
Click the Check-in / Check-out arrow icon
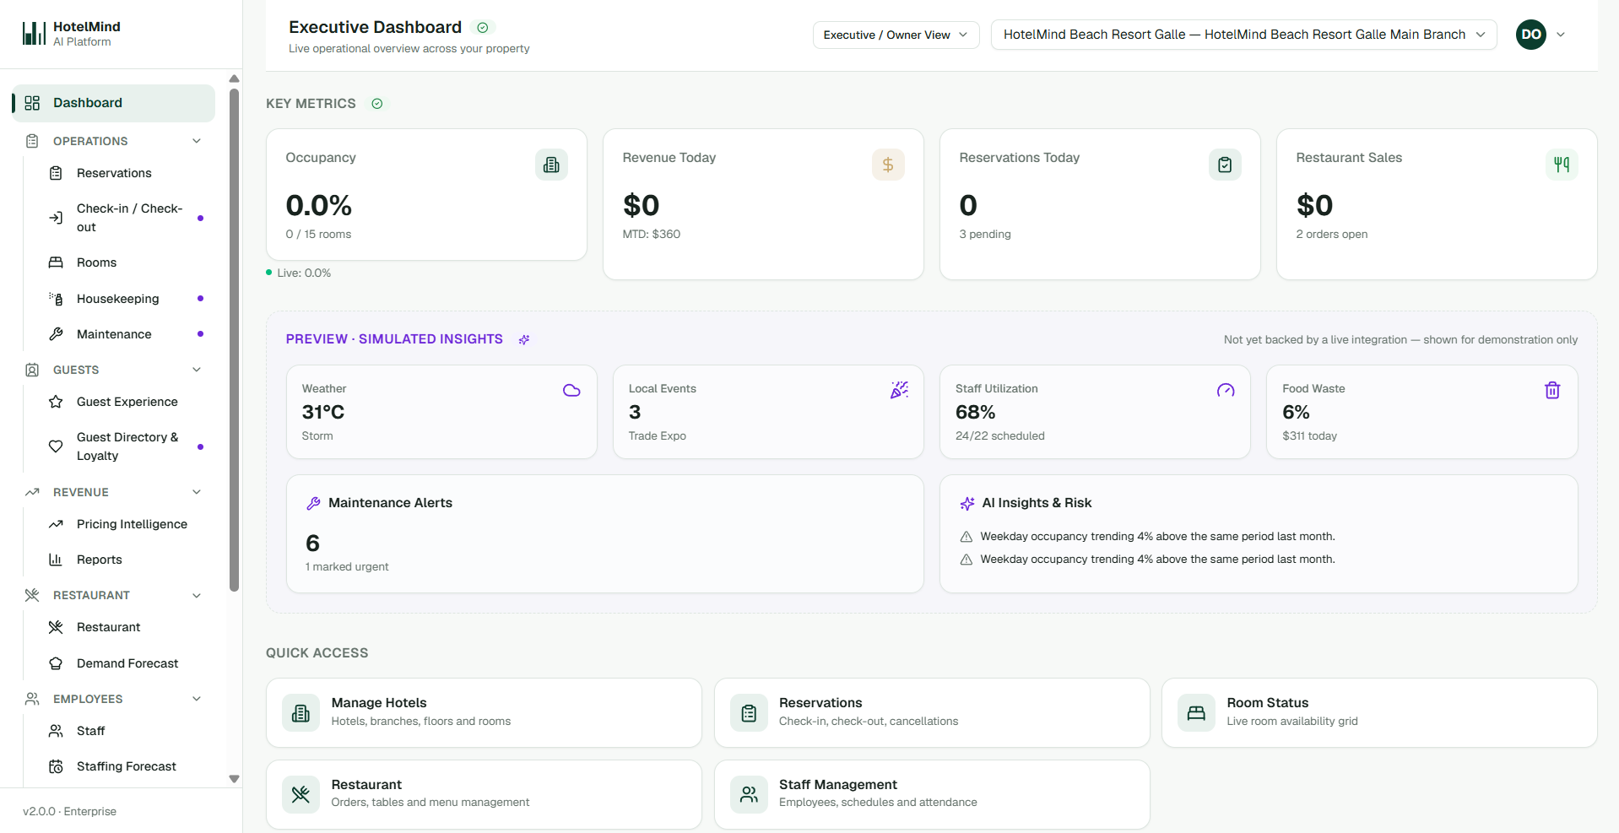pyautogui.click(x=56, y=218)
